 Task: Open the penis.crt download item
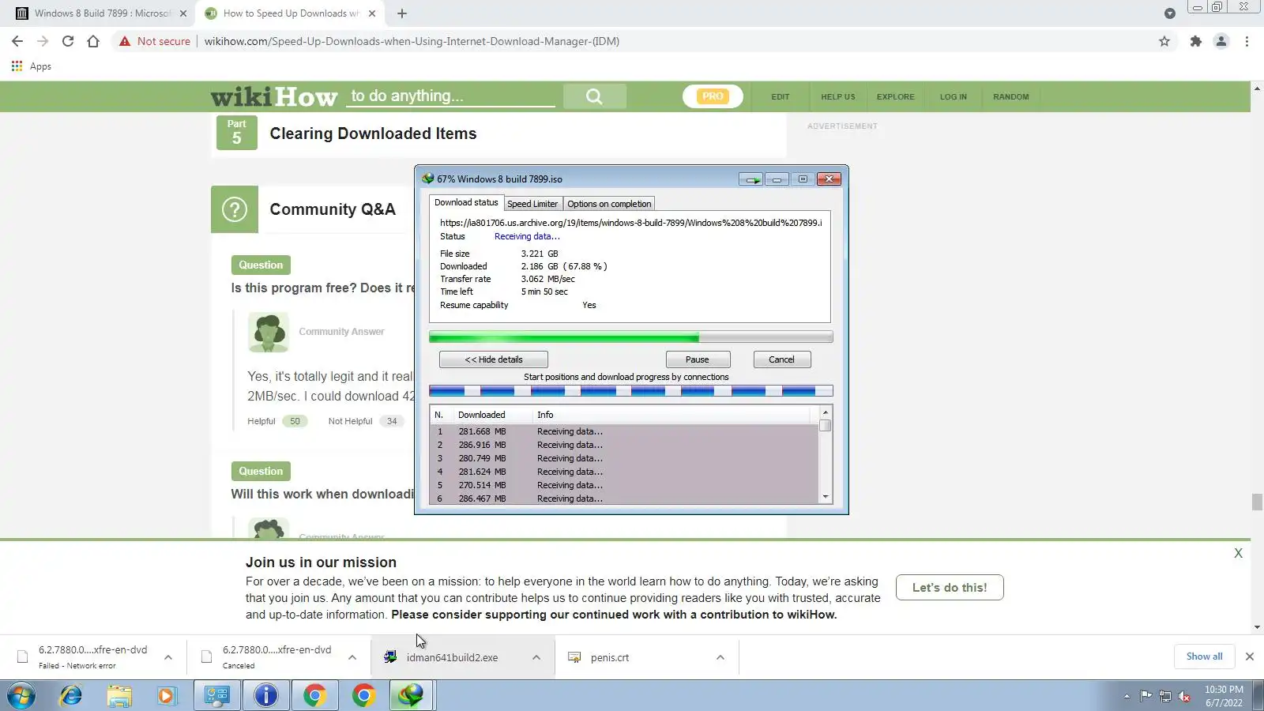[x=609, y=657]
